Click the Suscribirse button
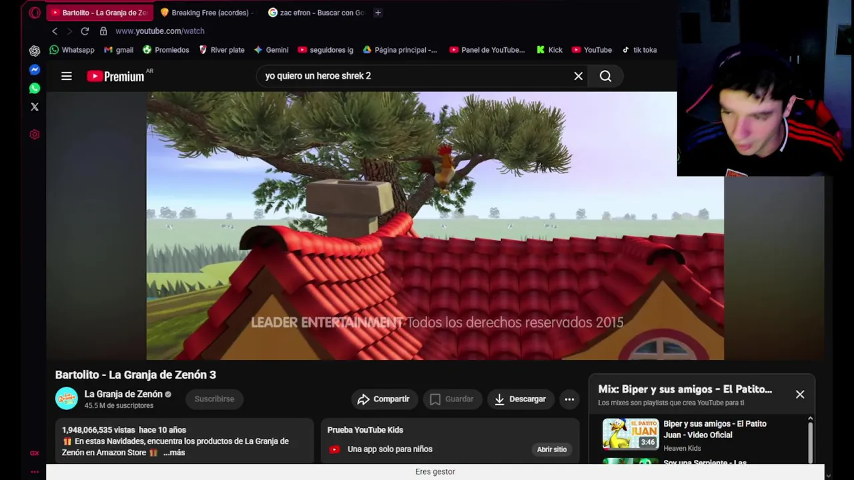Viewport: 854px width, 480px height. tap(214, 399)
